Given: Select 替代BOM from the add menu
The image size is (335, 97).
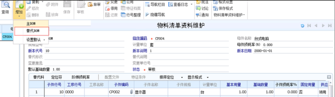Looking at the screenshot, I should [x=32, y=31].
